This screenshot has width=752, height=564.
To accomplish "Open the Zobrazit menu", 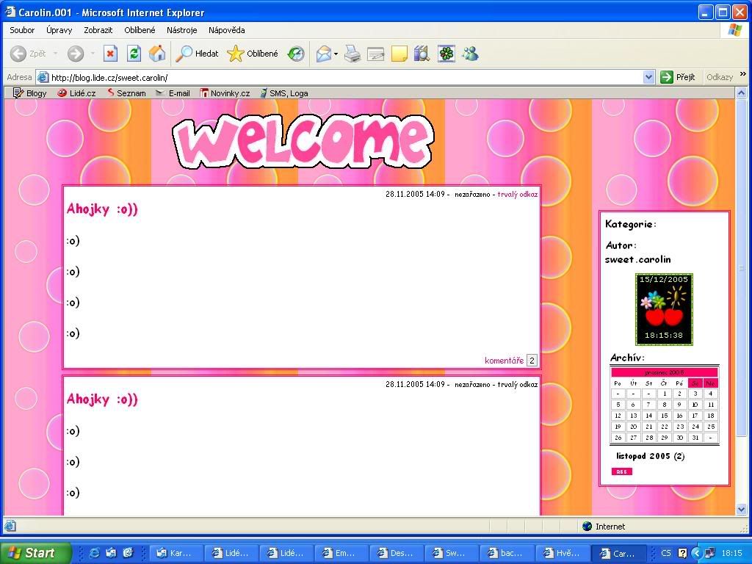I will coord(98,30).
